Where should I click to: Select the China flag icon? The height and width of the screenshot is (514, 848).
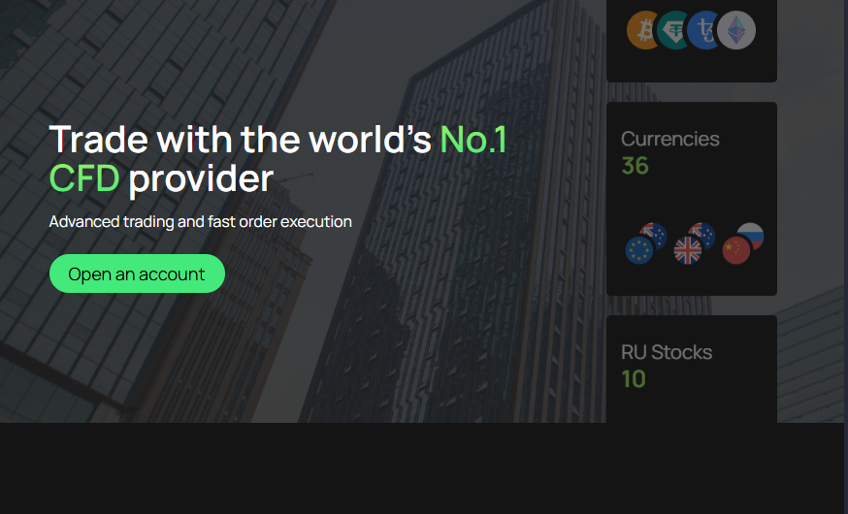[x=735, y=252]
